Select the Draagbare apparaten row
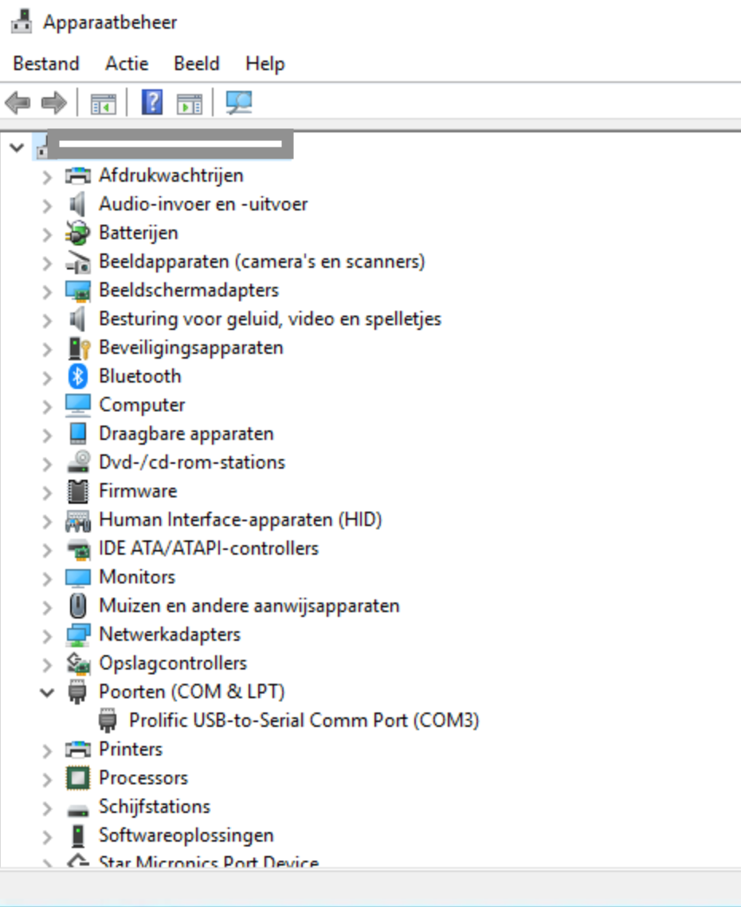 tap(186, 434)
